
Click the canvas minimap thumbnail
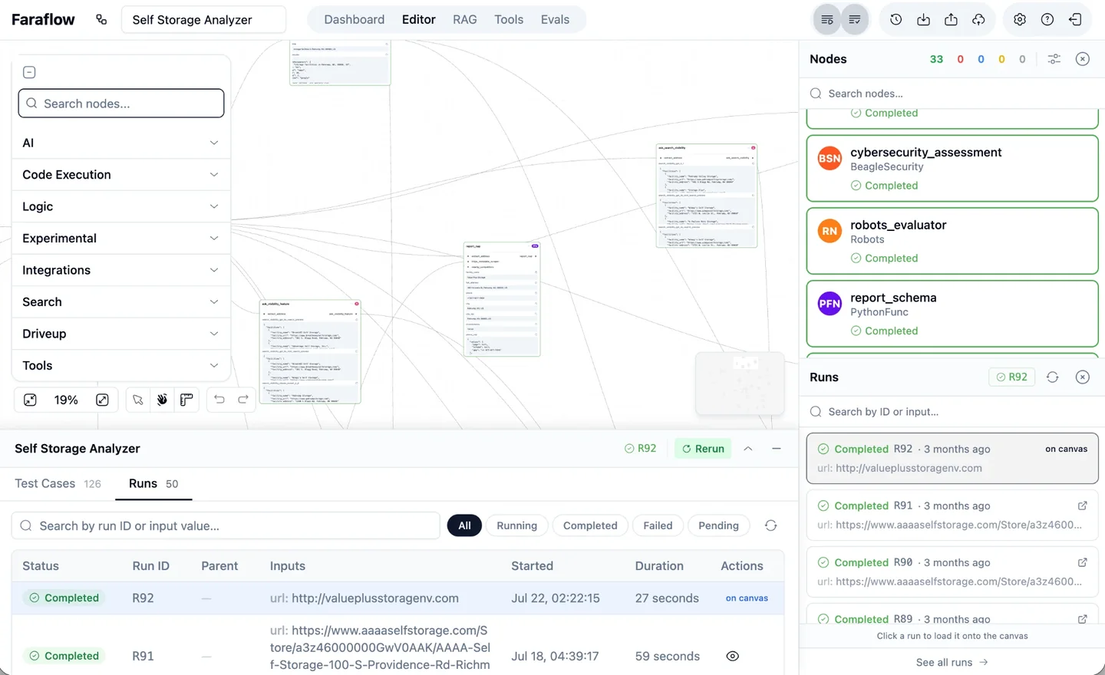[740, 384]
